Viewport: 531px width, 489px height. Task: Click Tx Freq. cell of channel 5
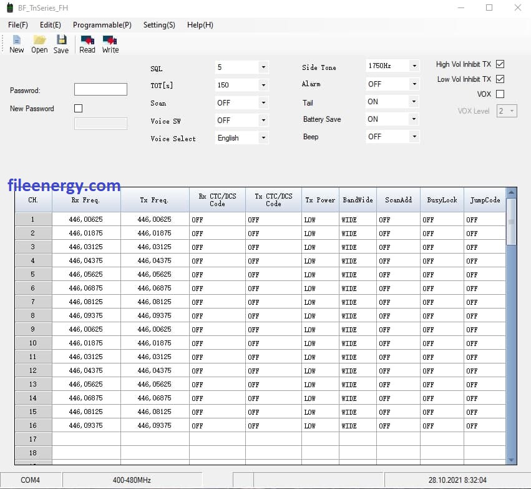coord(155,274)
